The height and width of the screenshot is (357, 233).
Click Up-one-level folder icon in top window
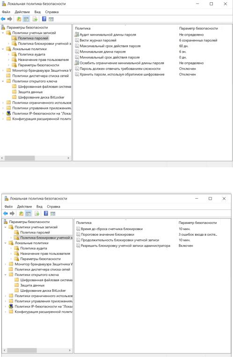19,19
